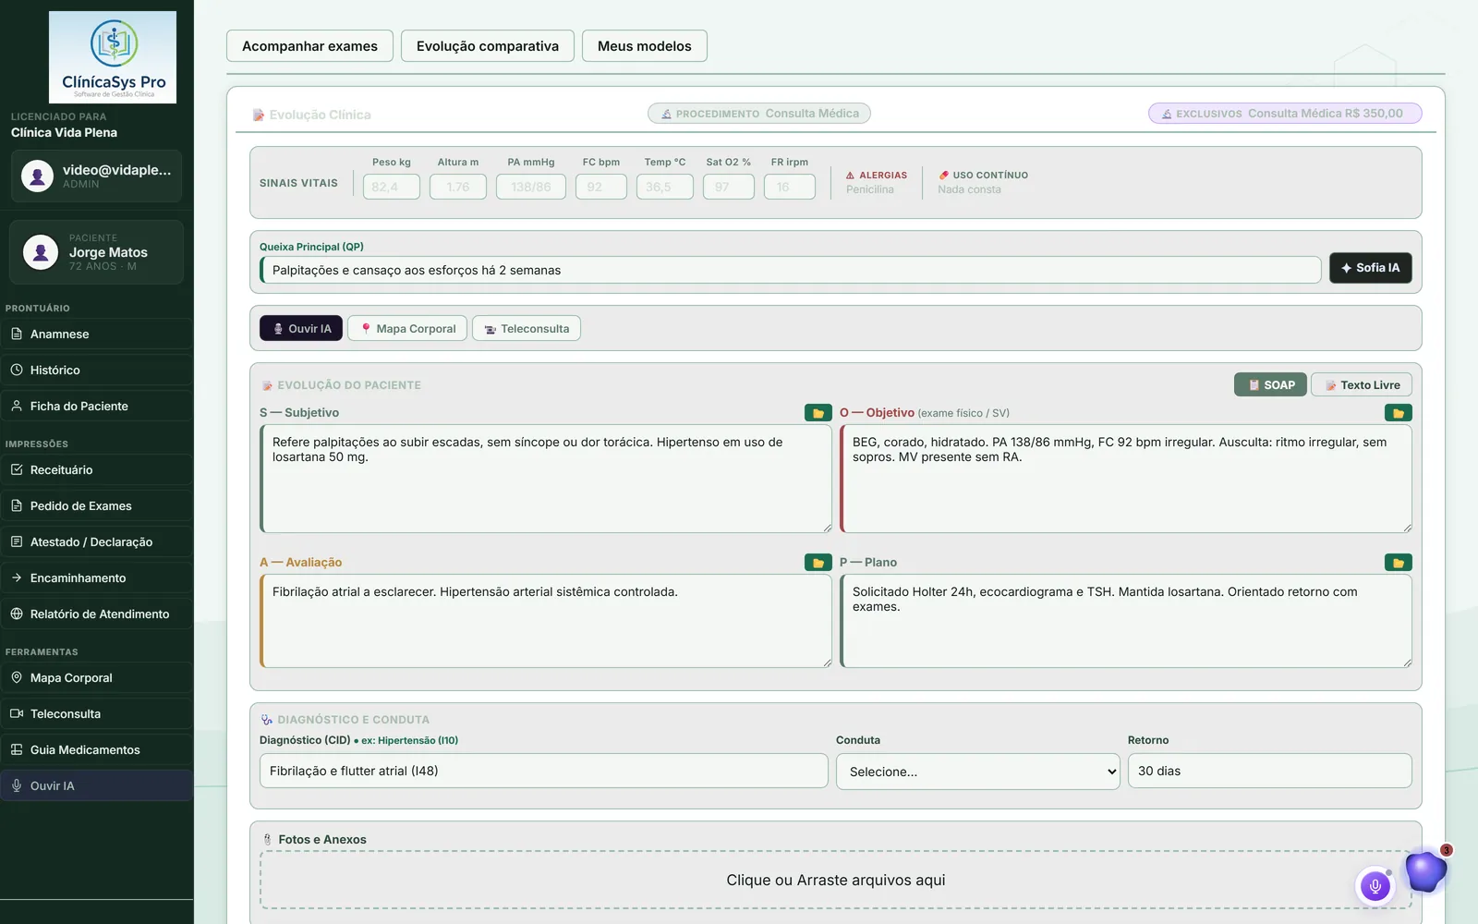
Task: Click the Mapa Corporal button in toolbar
Action: (x=407, y=329)
